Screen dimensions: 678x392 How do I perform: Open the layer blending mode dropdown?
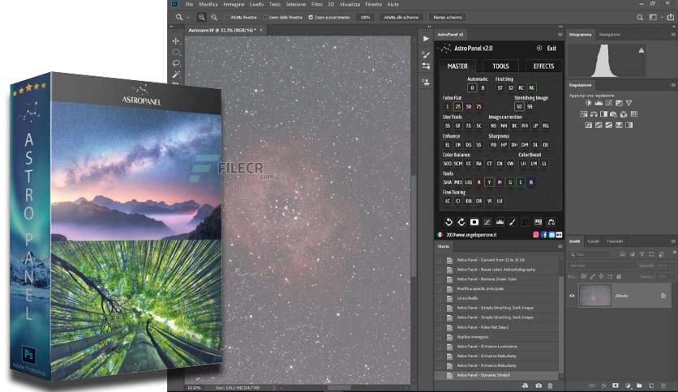[x=602, y=265]
